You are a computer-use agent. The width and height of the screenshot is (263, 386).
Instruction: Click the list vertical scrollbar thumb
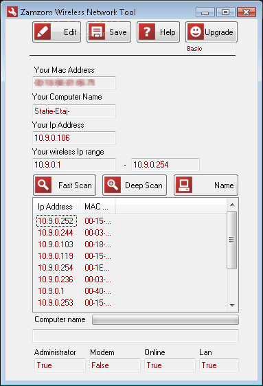[231, 240]
